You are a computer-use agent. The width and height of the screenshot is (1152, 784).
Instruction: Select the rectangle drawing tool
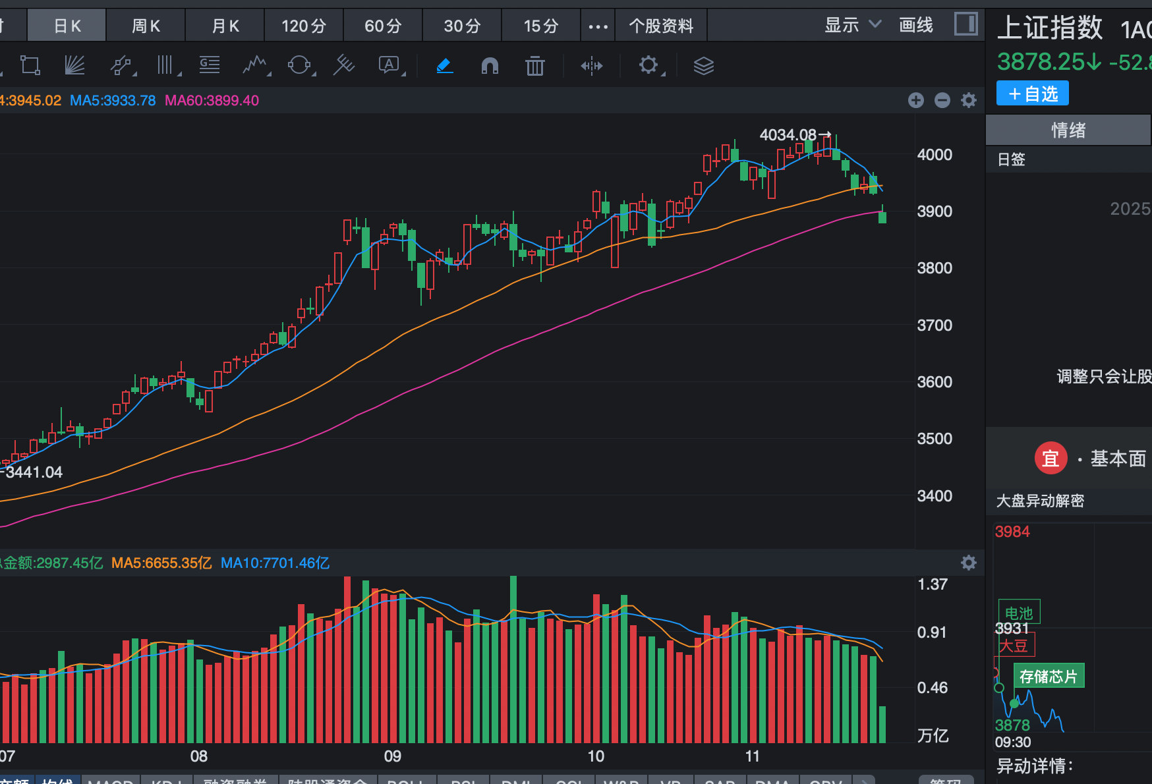coord(30,65)
